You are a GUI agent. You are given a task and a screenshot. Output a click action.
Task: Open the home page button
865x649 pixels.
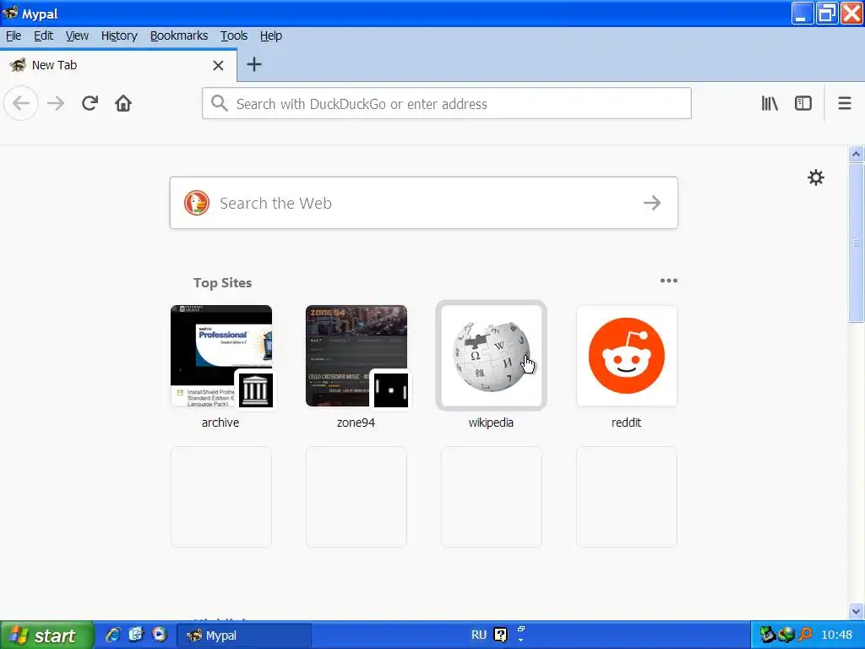pyautogui.click(x=123, y=103)
